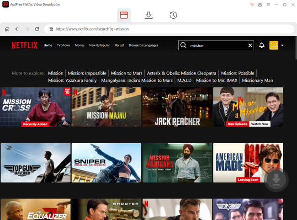
Task: Open New & Popular menu item
Action: point(100,45)
